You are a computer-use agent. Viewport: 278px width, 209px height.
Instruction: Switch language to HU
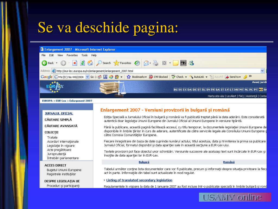(x=236, y=90)
